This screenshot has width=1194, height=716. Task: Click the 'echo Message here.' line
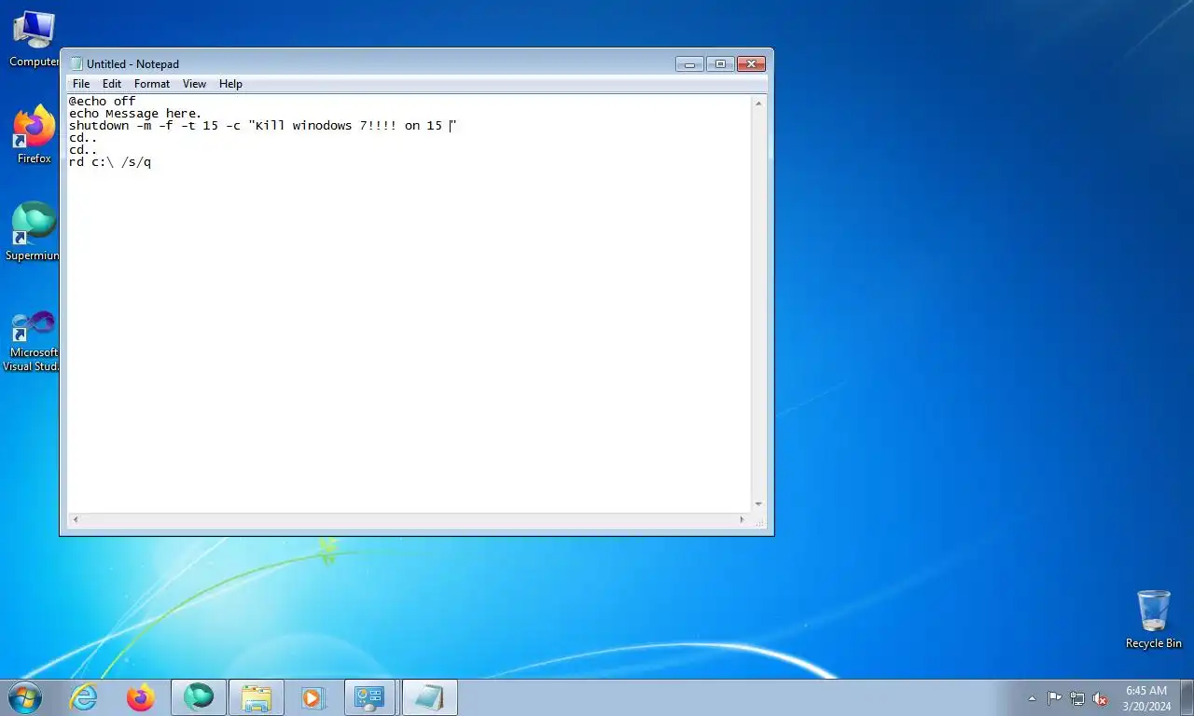pos(135,113)
